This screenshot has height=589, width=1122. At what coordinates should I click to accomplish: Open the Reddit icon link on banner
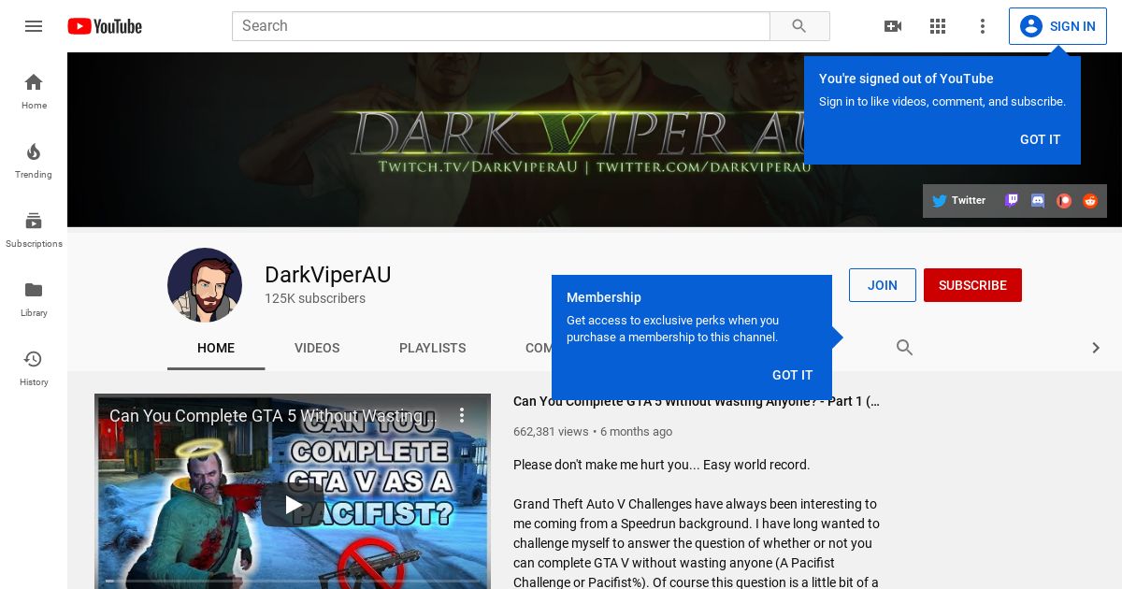(1090, 200)
